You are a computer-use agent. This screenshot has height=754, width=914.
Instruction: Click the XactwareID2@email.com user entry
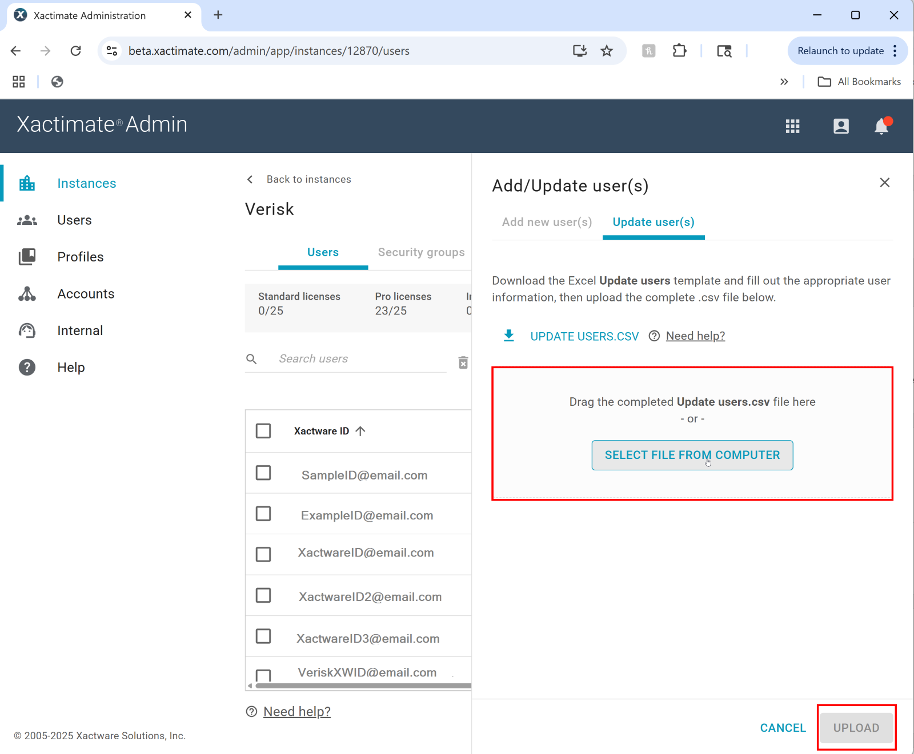(370, 597)
